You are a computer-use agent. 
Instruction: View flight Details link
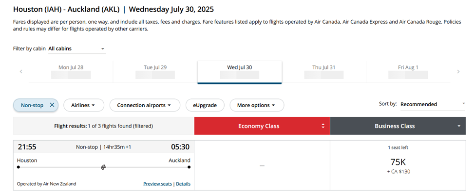click(x=183, y=184)
